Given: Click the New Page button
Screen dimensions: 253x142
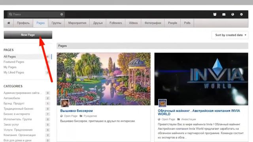Looking at the screenshot, I should (x=28, y=35).
